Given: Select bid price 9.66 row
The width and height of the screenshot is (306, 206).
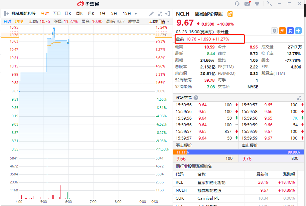Looking at the screenshot, I should 206,158.
